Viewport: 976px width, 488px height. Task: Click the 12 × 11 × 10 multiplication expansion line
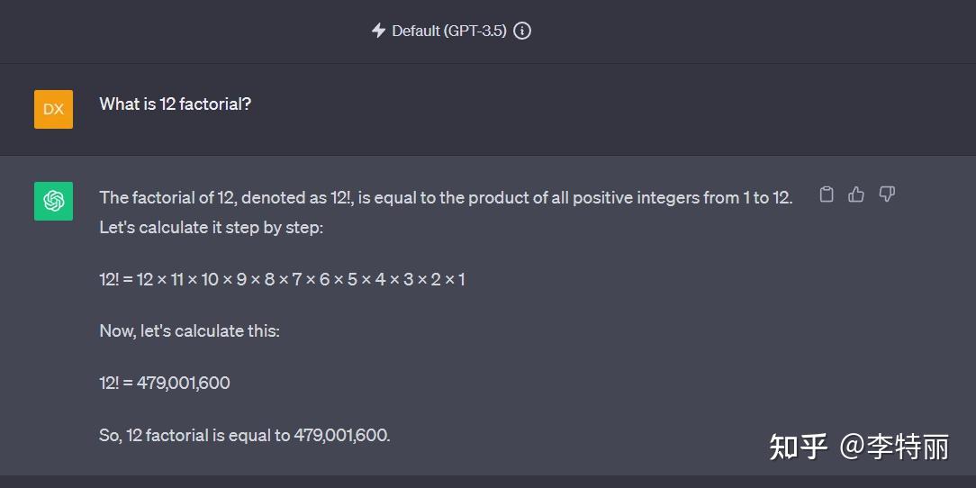click(282, 279)
